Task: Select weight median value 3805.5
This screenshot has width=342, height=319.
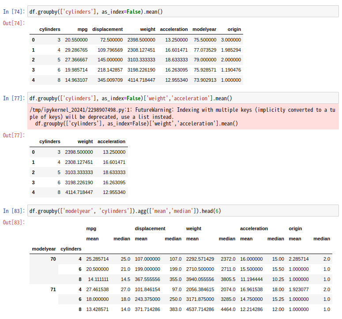Action: (x=228, y=279)
